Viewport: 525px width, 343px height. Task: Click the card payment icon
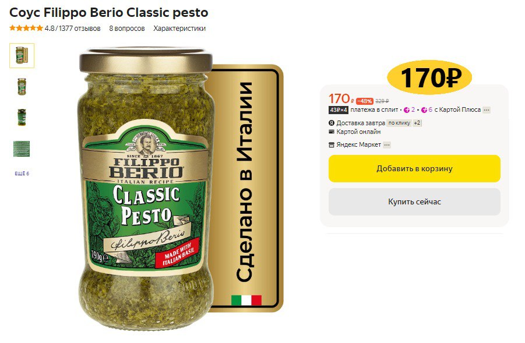point(332,132)
